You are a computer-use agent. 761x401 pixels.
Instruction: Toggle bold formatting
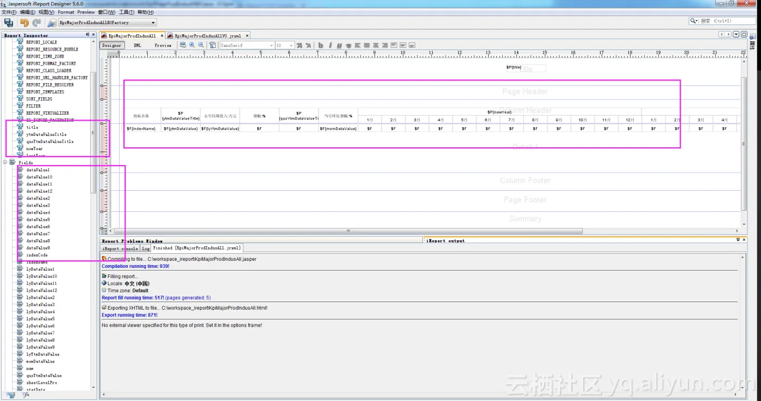[321, 45]
